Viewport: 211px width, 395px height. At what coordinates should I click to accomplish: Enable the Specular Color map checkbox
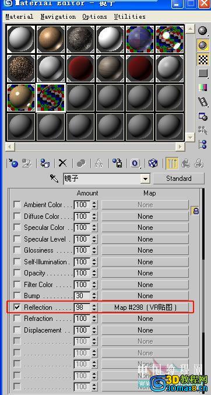(17, 228)
